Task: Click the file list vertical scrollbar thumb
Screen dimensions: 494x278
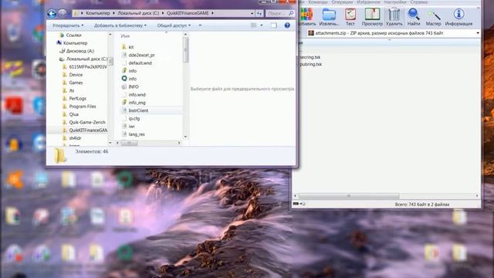Action: coord(185,49)
